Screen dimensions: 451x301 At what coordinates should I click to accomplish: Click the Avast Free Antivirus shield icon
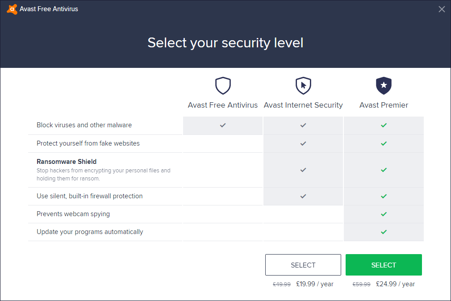223,86
